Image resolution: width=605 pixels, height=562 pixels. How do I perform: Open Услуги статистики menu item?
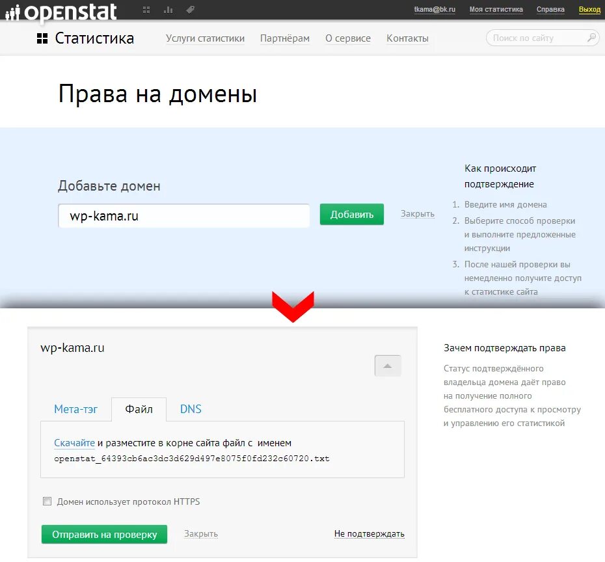206,38
